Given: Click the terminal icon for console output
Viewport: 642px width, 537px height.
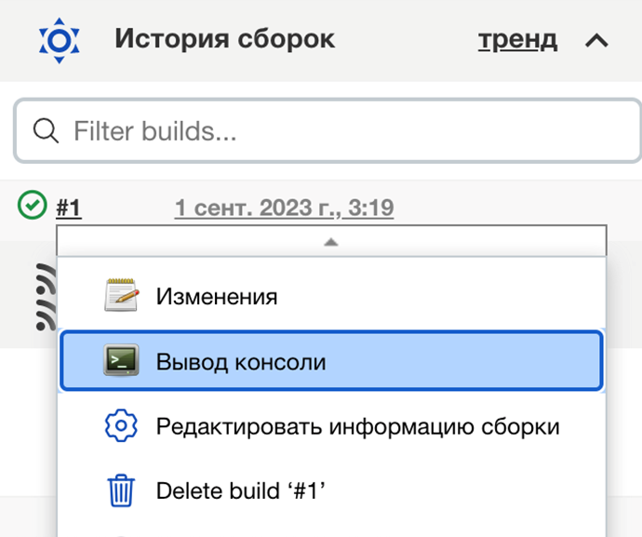Looking at the screenshot, I should point(122,361).
